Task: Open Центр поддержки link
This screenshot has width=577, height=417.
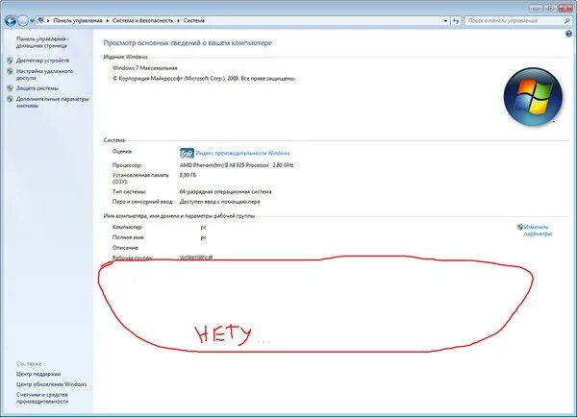Action: pyautogui.click(x=38, y=374)
